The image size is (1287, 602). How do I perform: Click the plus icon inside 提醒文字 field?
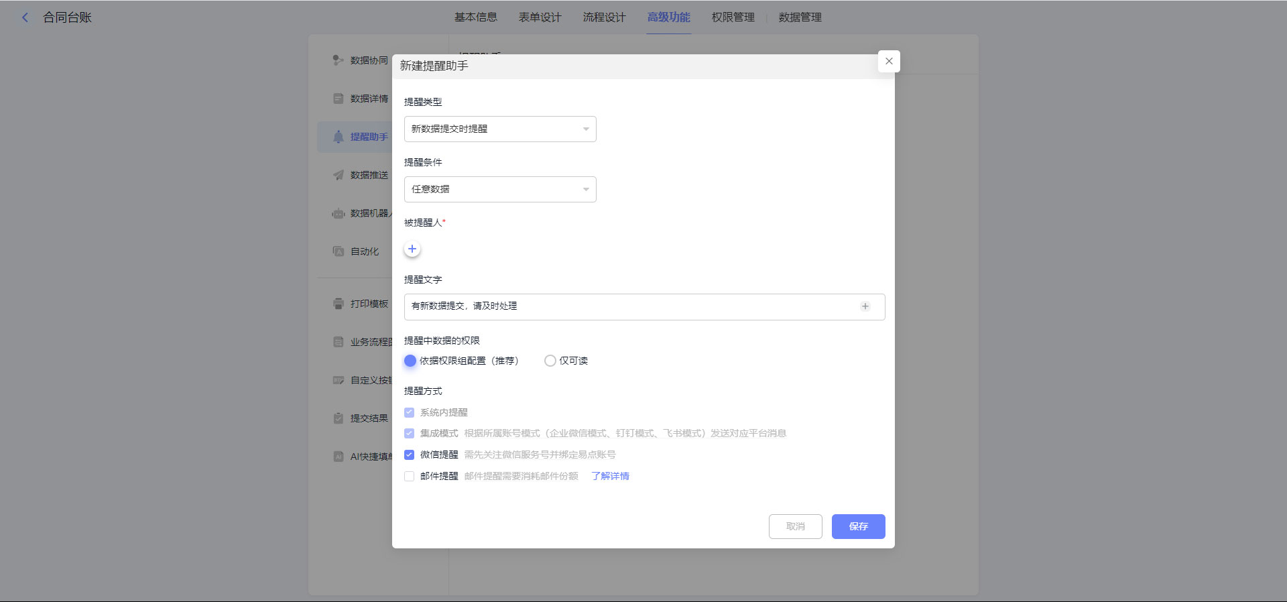tap(865, 306)
